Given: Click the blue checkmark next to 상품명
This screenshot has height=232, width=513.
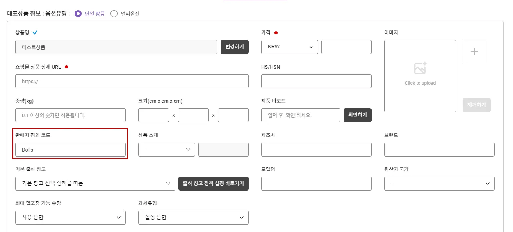Looking at the screenshot, I should tap(35, 32).
